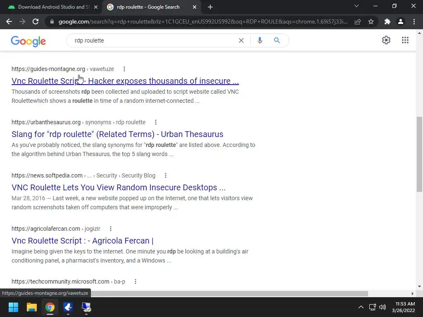423x317 pixels.
Task: Click the rdp roulette search field
Action: coord(154,40)
